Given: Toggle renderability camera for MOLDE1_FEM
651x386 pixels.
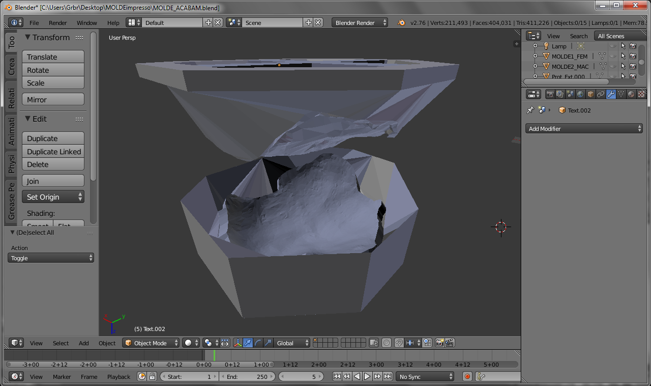Looking at the screenshot, I should pyautogui.click(x=633, y=56).
